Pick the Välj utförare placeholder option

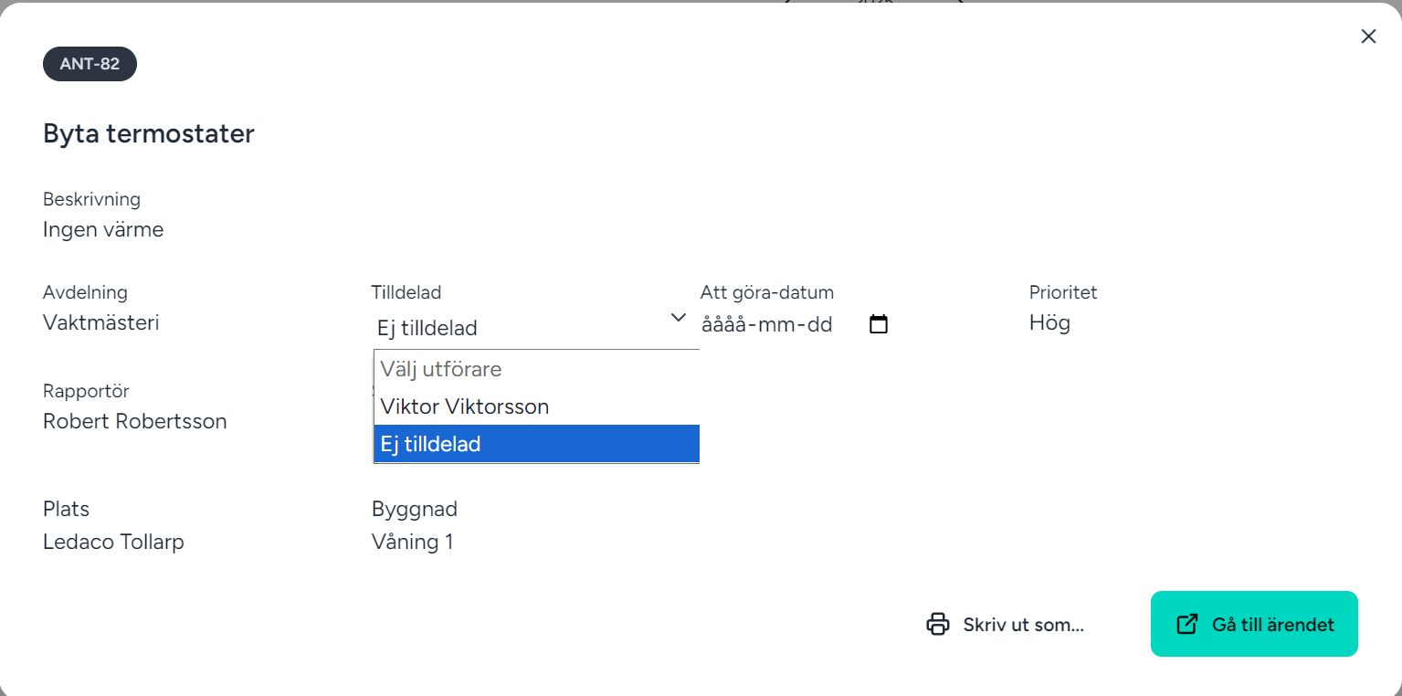(441, 369)
